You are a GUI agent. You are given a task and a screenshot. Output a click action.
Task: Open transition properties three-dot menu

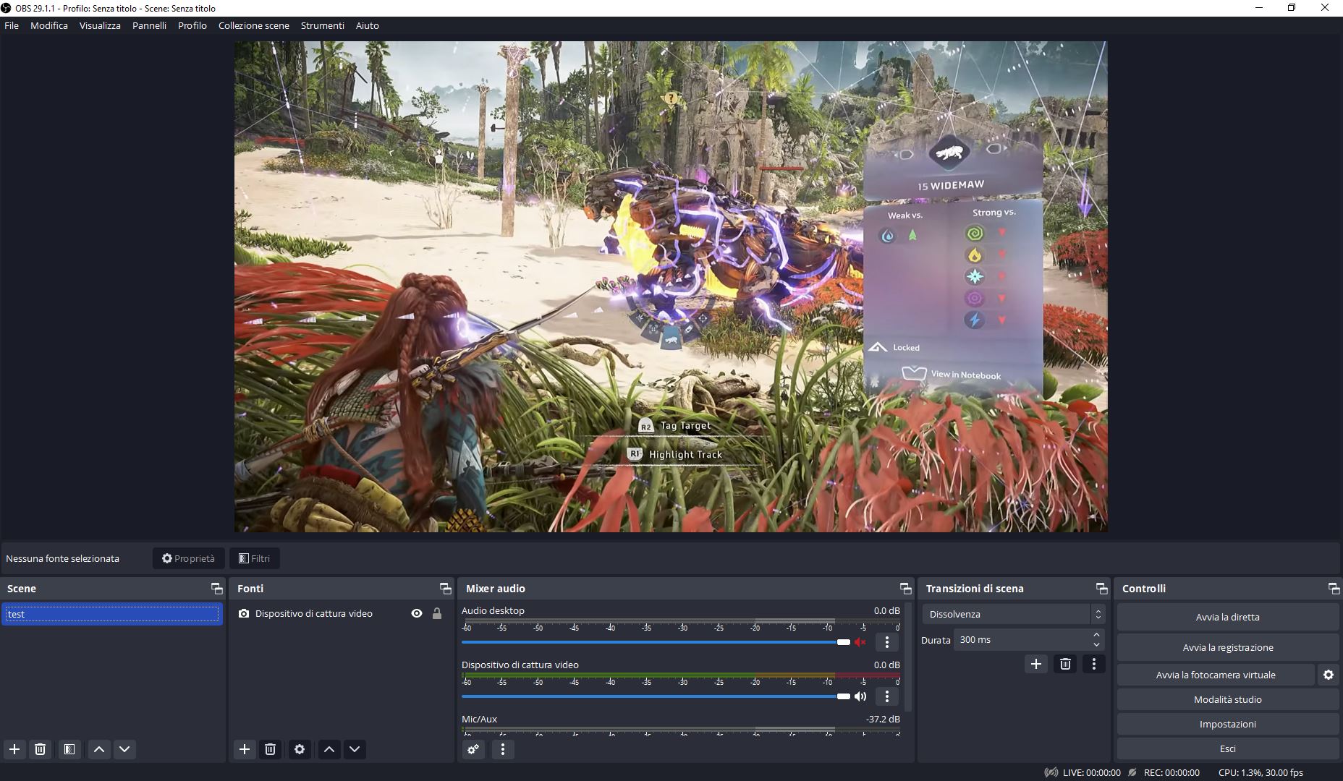pos(1094,664)
